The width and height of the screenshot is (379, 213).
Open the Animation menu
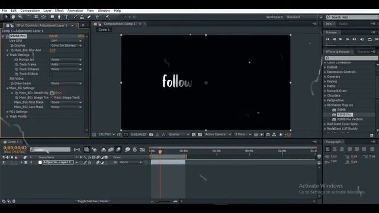[x=75, y=11]
